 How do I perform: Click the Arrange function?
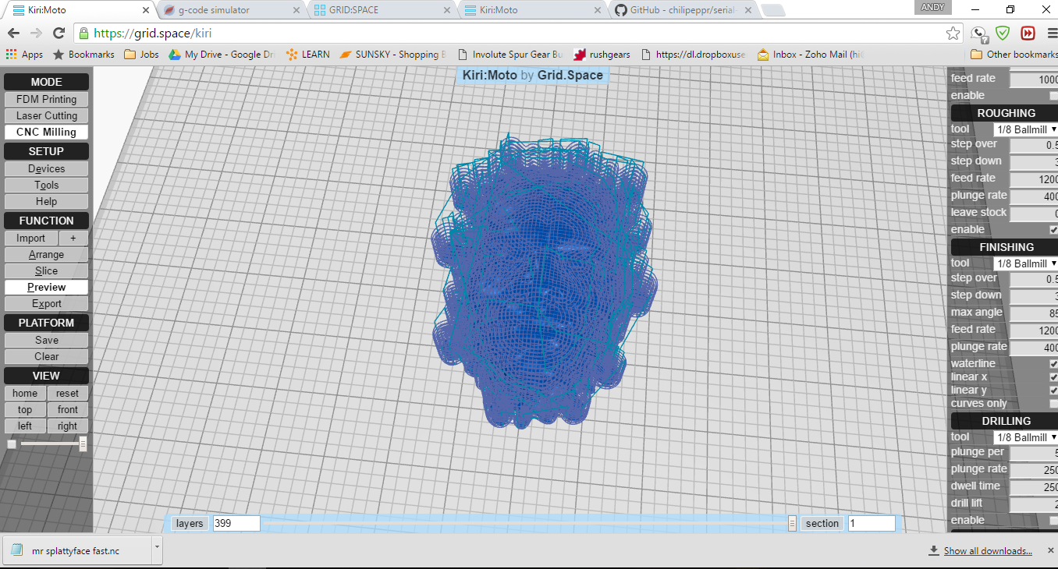click(x=46, y=255)
